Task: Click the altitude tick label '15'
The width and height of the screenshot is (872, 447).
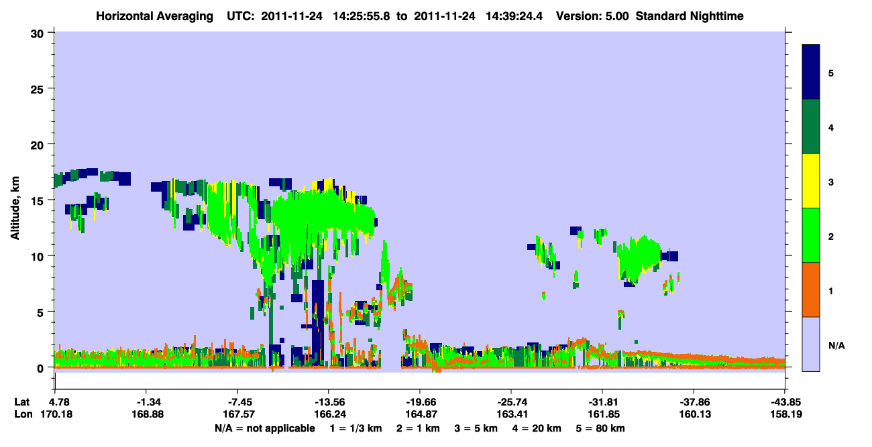Action: tap(39, 200)
